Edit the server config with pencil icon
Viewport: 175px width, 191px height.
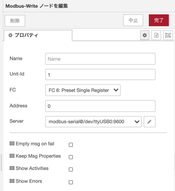pos(149,122)
